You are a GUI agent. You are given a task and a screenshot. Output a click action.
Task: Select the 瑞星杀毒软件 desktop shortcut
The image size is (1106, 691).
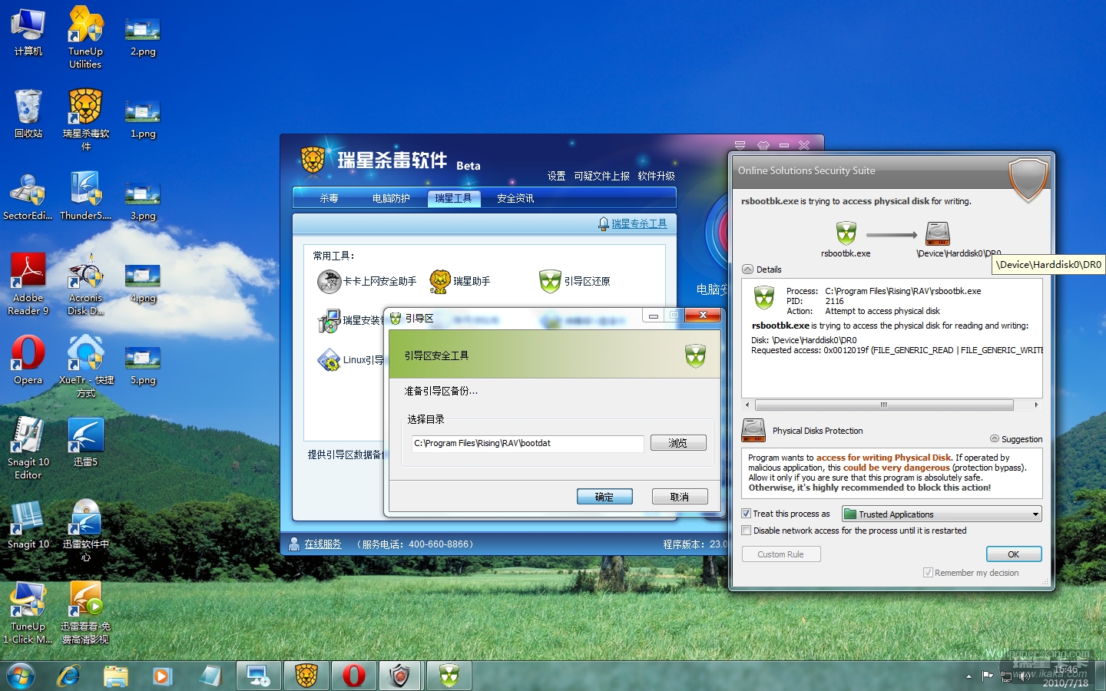(85, 119)
